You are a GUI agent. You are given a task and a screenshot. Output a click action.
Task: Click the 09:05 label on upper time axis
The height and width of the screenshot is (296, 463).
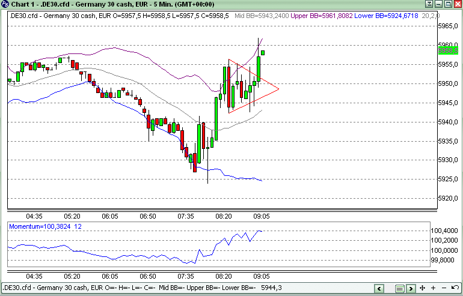(x=262, y=216)
